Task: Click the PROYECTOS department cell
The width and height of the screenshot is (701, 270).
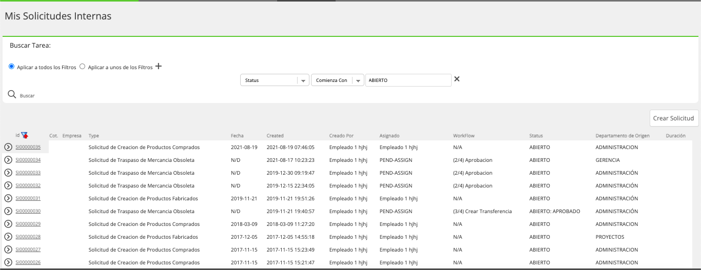Action: 610,237
